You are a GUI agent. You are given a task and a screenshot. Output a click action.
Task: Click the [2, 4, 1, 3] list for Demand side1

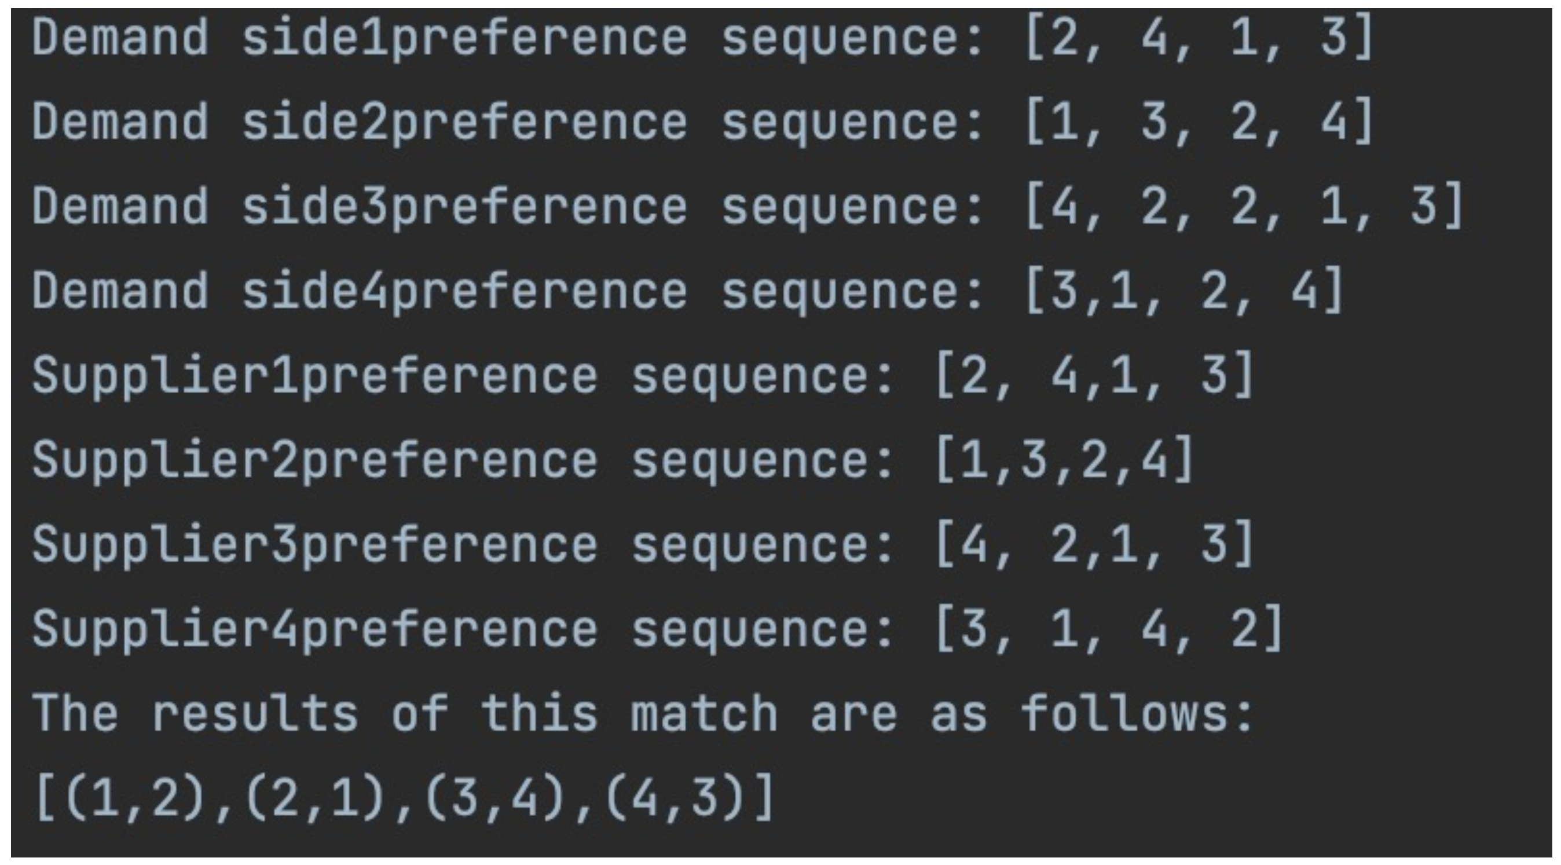click(x=1199, y=38)
